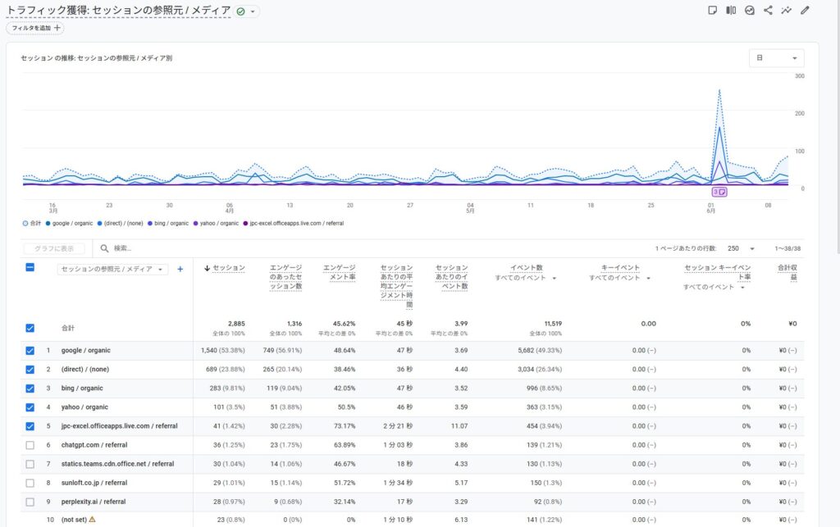Viewport: 840px width, 527px height.
Task: Open すべてのイベント dropdown under セッション キーイベント率
Action: (x=714, y=288)
